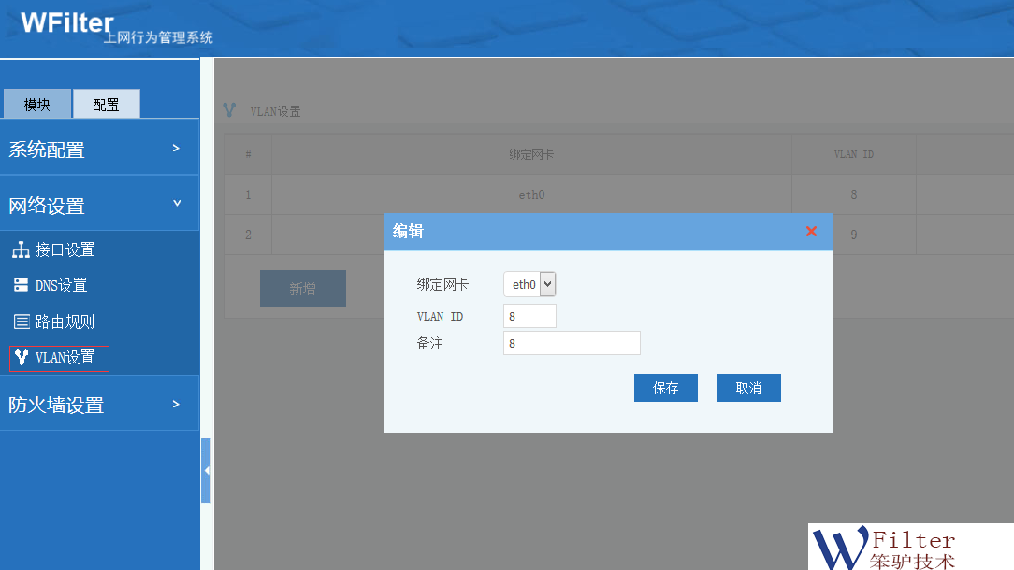Click the VLAN ID input field
This screenshot has width=1014, height=570.
click(529, 316)
